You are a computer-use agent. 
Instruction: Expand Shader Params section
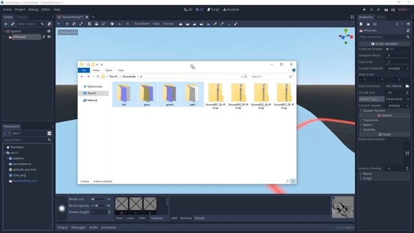click(384, 111)
